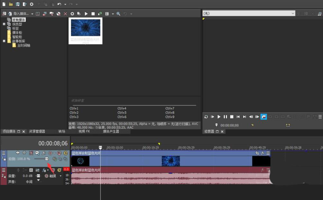
Task: Click the open project folder icon
Action: click(x=11, y=4)
